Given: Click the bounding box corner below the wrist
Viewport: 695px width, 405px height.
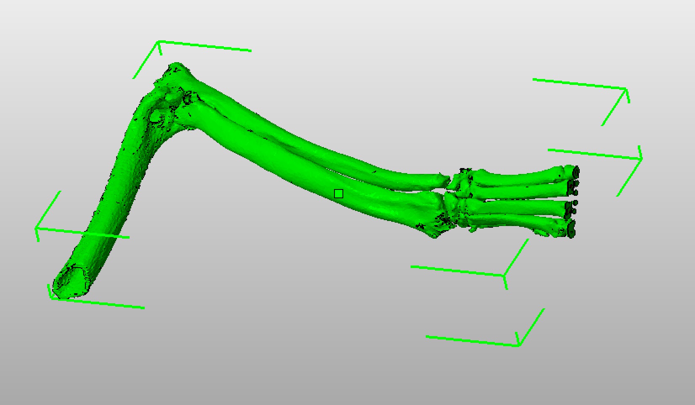Looking at the screenshot, I should click(x=504, y=276).
